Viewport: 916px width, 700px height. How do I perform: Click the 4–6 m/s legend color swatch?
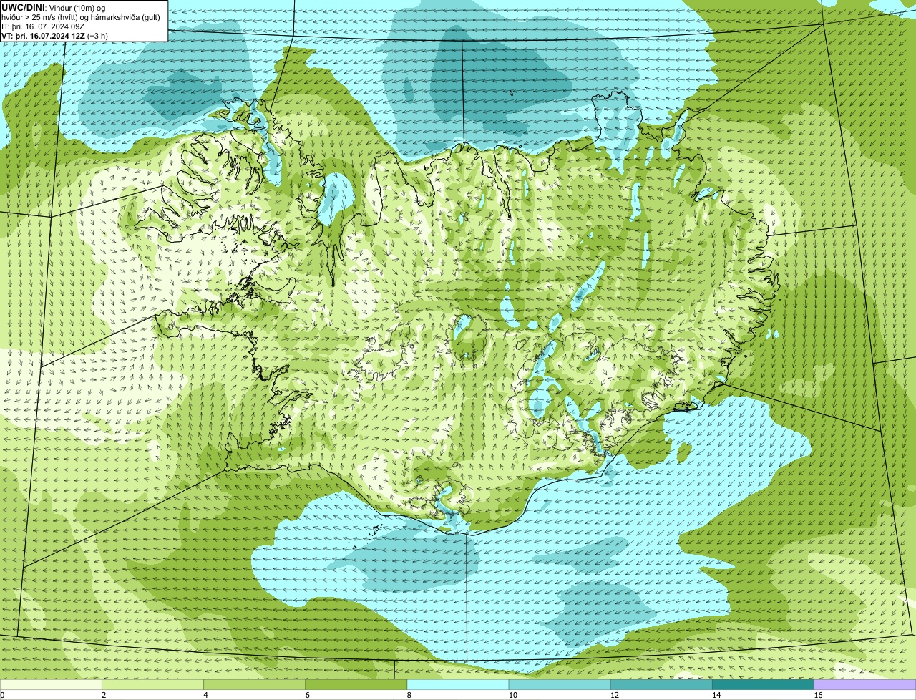pyautogui.click(x=254, y=684)
